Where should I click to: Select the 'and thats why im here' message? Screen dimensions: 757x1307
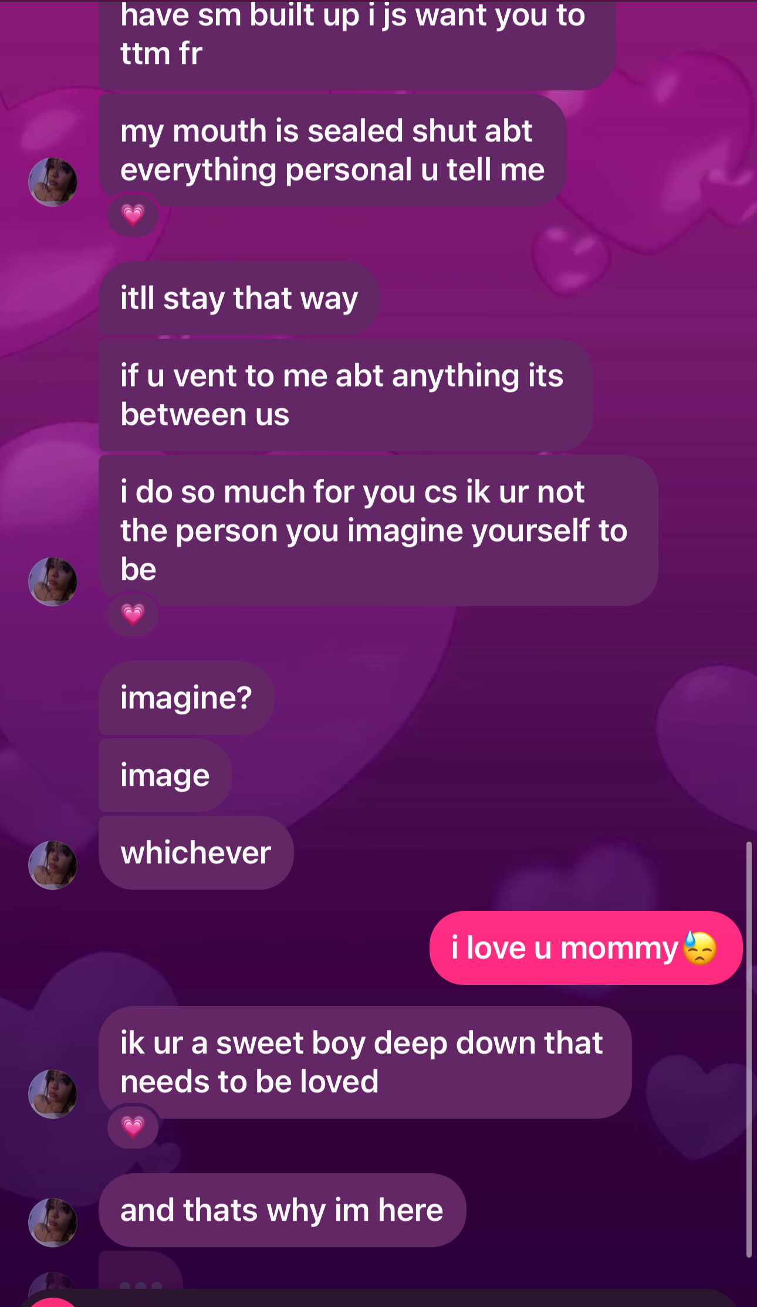(x=282, y=1210)
